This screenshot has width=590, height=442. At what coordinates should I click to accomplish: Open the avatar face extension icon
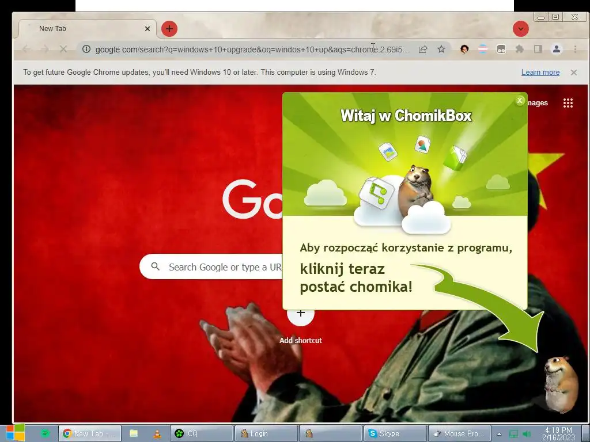tap(464, 49)
